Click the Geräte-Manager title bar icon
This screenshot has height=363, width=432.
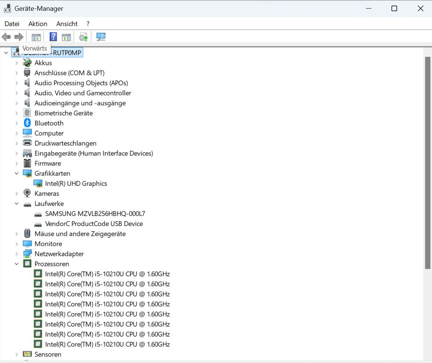7,8
